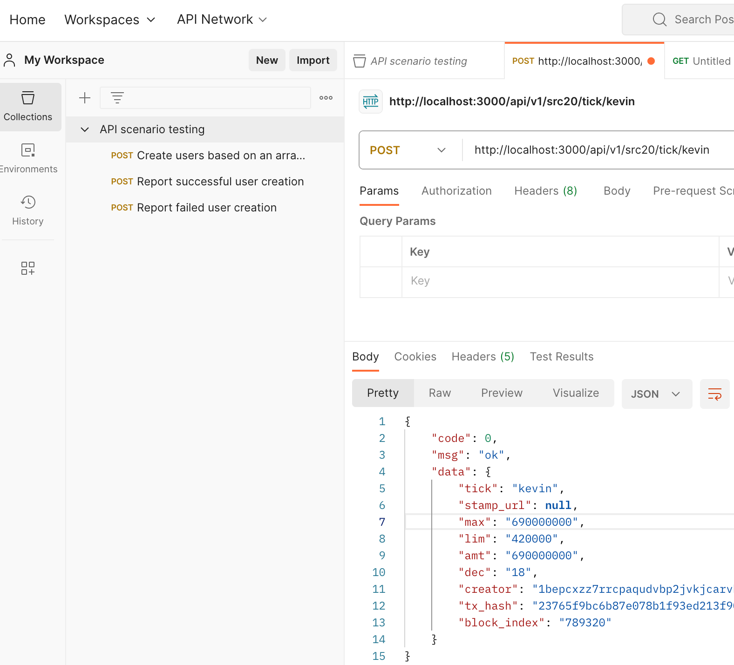Click the request title localhost:3000/api/v1/src20/tick/kevin
This screenshot has height=665, width=734.
click(512, 102)
